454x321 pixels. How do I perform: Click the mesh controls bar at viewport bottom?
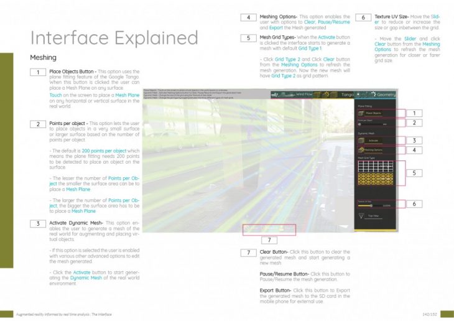pyautogui.click(x=269, y=230)
